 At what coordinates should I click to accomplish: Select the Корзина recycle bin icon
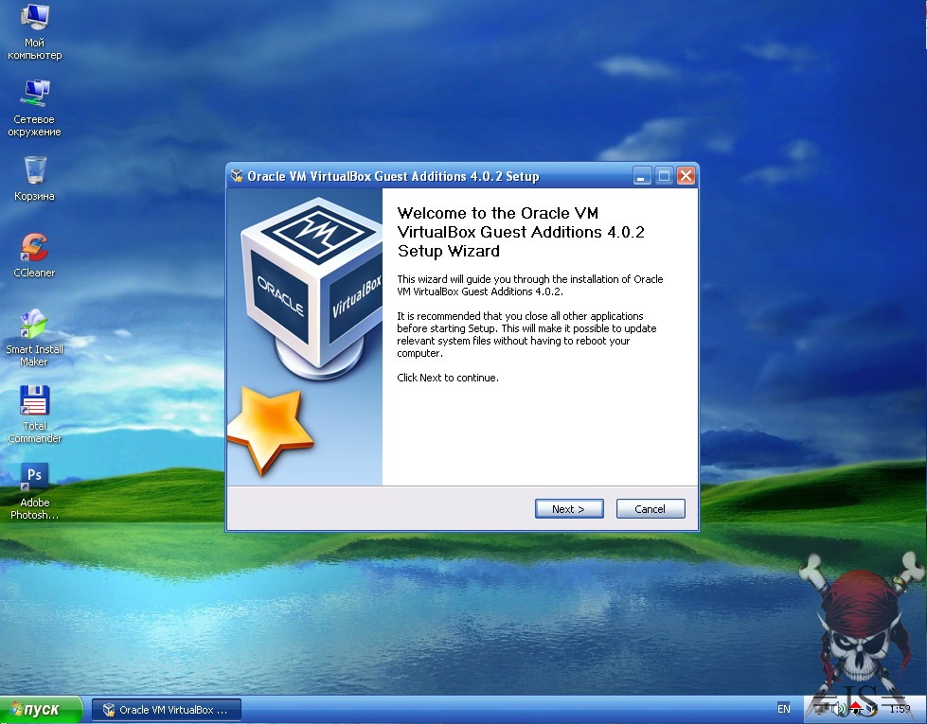[x=34, y=179]
